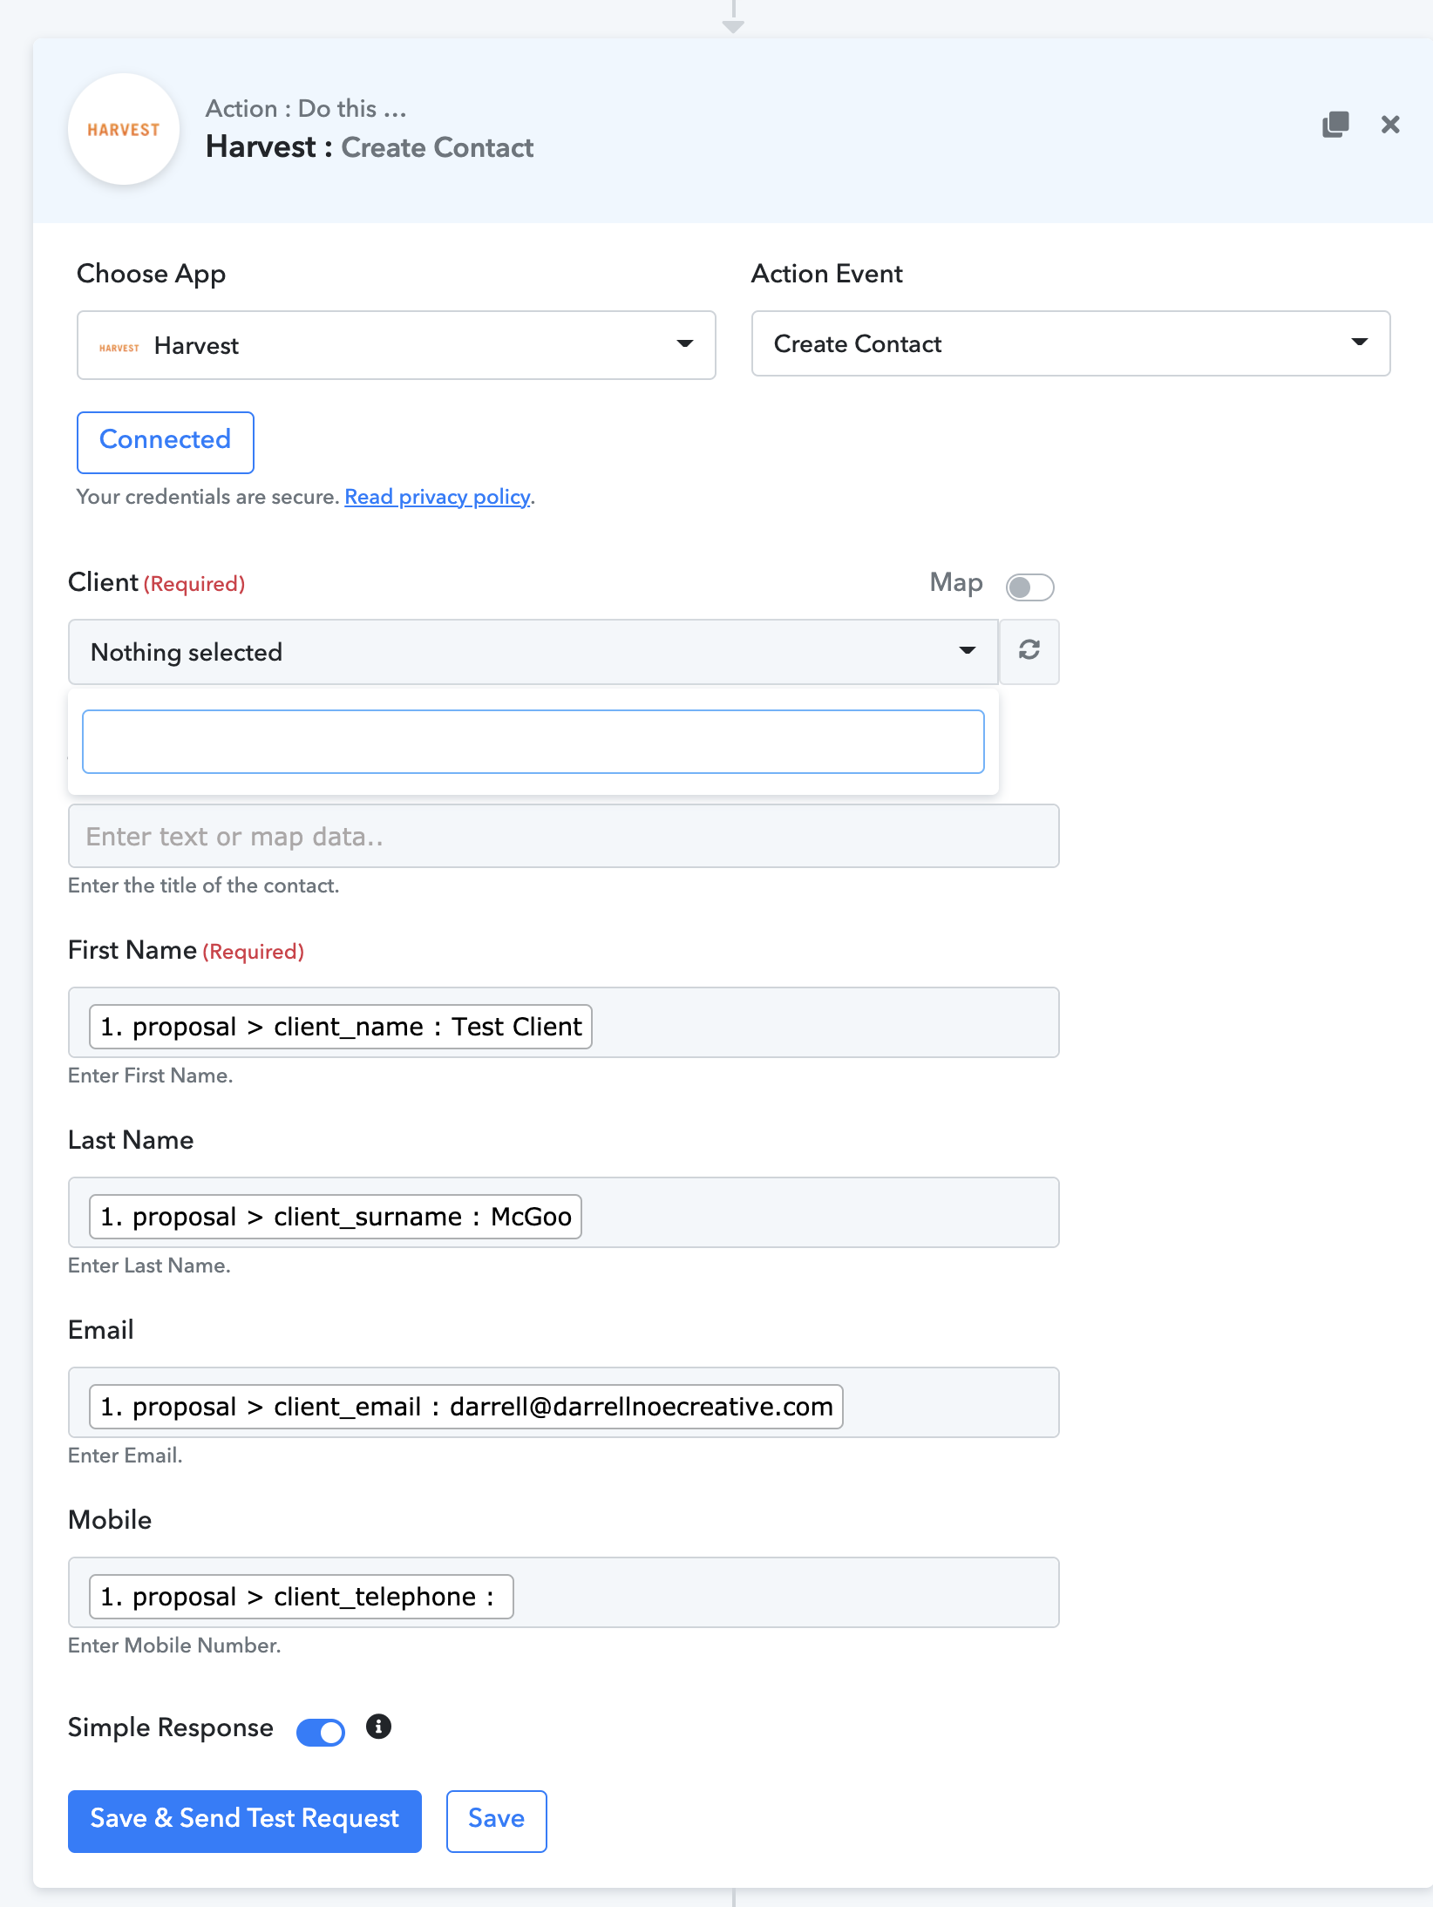Select the client_surname McGoo tag
1433x1907 pixels.
(x=336, y=1217)
